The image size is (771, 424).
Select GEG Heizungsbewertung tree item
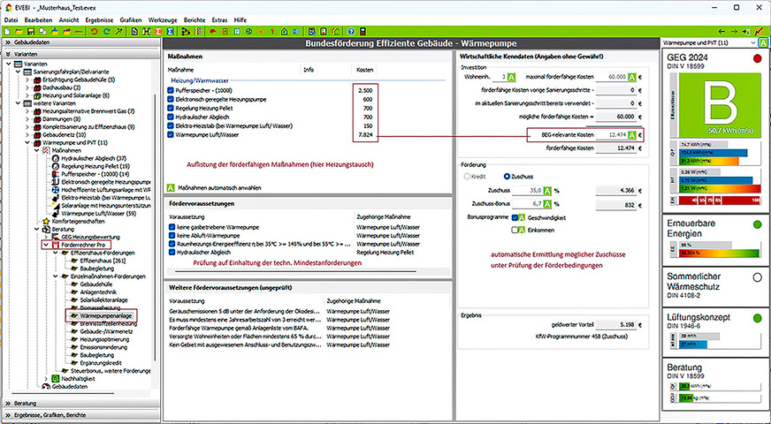click(x=91, y=237)
